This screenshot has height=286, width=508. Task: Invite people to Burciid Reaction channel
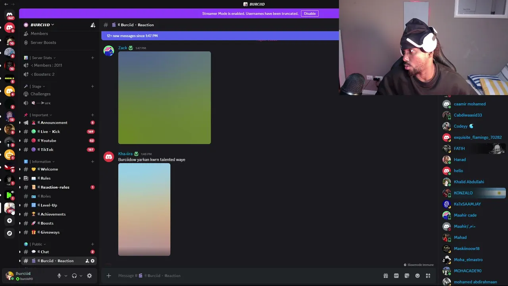pyautogui.click(x=87, y=261)
